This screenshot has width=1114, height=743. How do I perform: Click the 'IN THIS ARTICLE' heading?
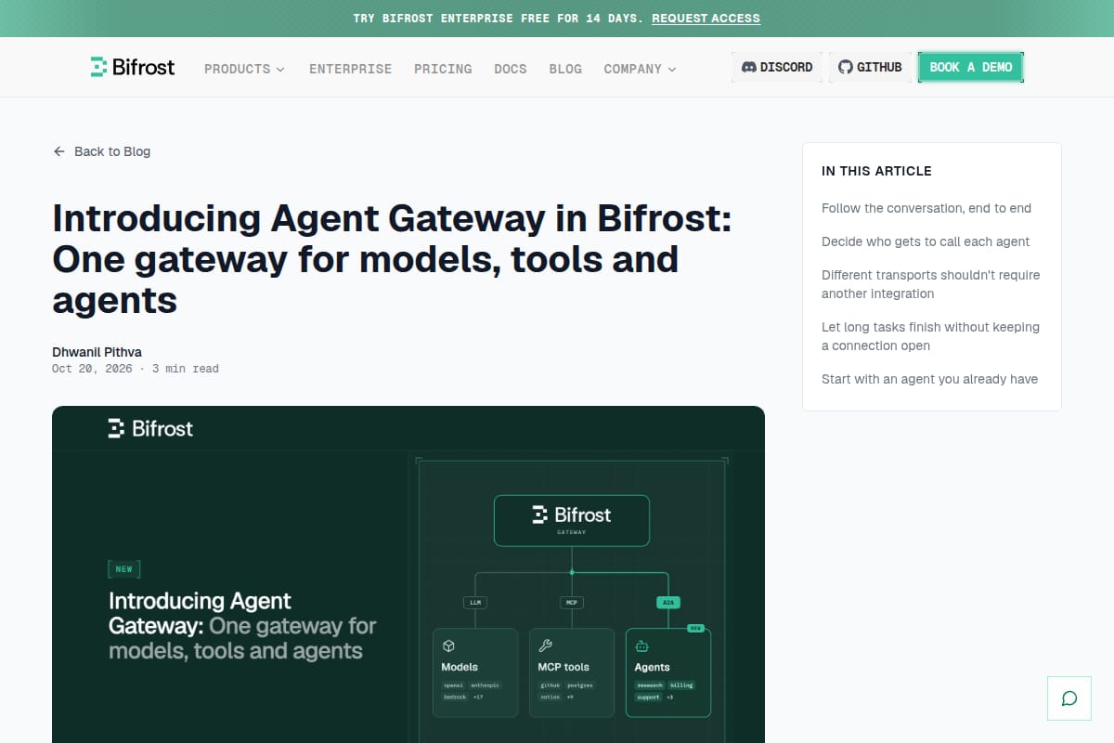tap(876, 171)
